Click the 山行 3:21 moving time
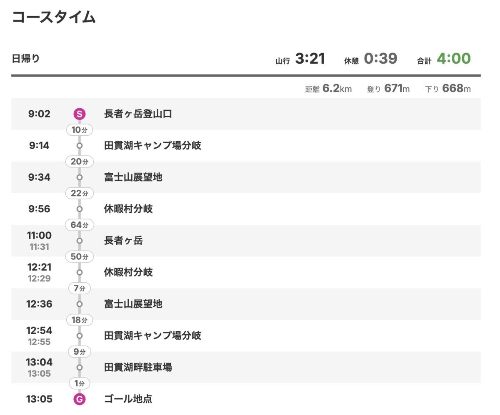 [x=309, y=59]
